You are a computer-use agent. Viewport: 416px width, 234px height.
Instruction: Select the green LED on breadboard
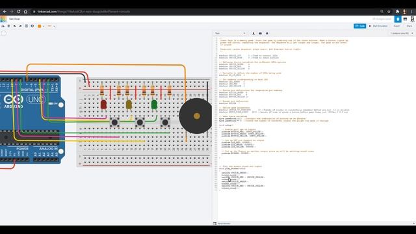(x=154, y=105)
